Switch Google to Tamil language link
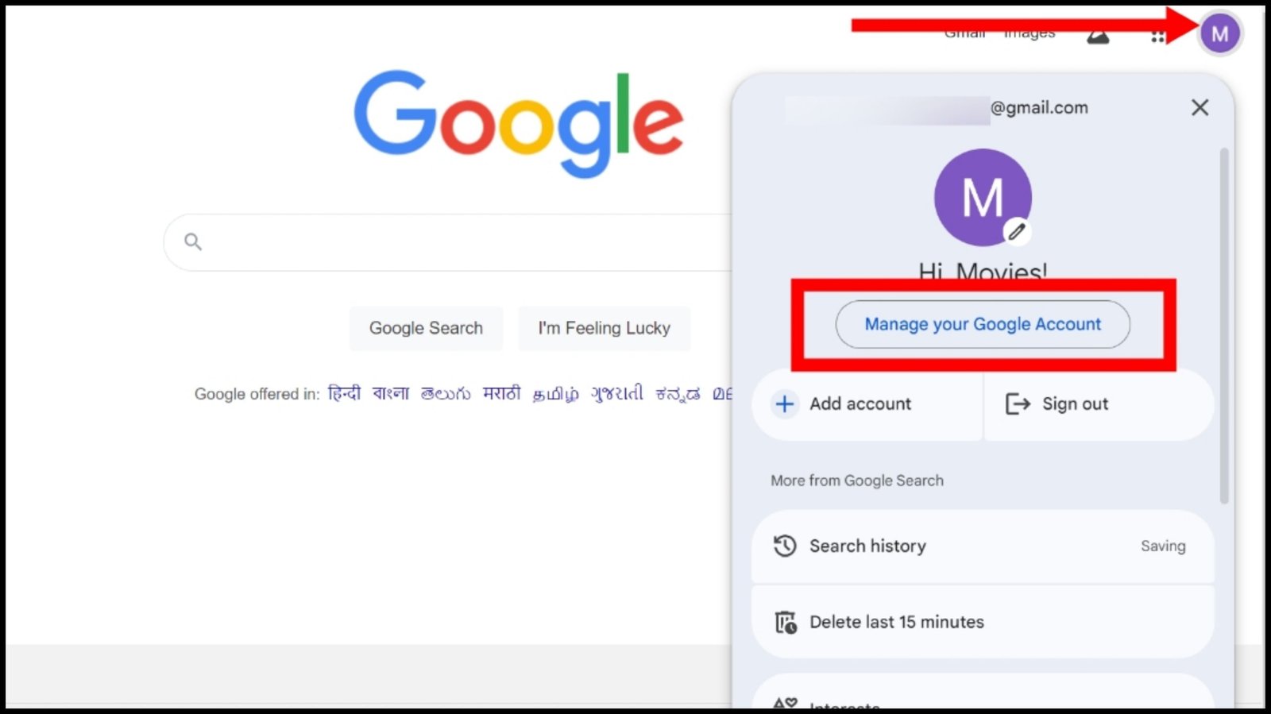This screenshot has height=714, width=1271. click(x=555, y=394)
